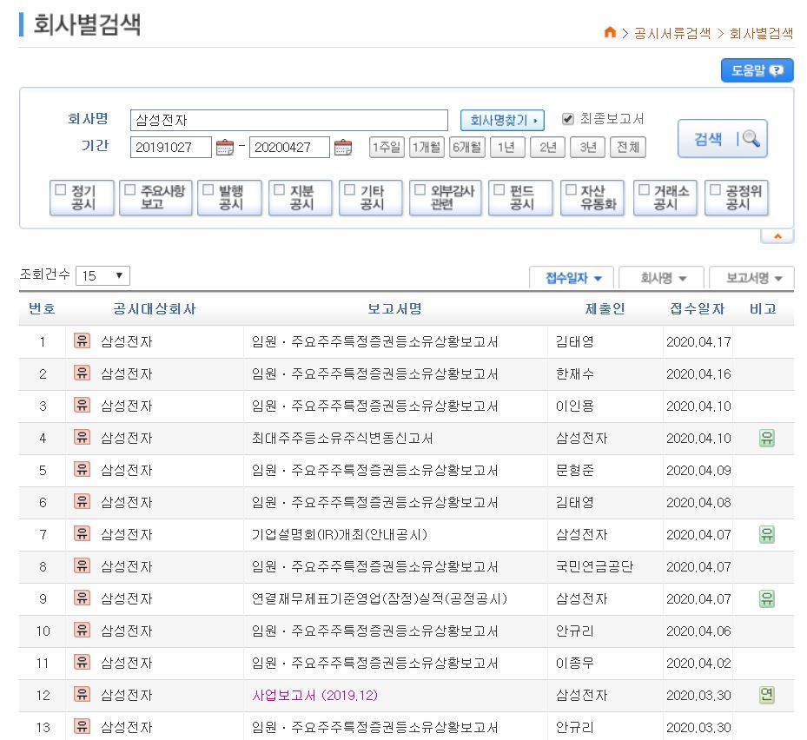Open 사업보고서 (2019.12) report link
Viewport: 807px width, 740px height.
tap(315, 695)
